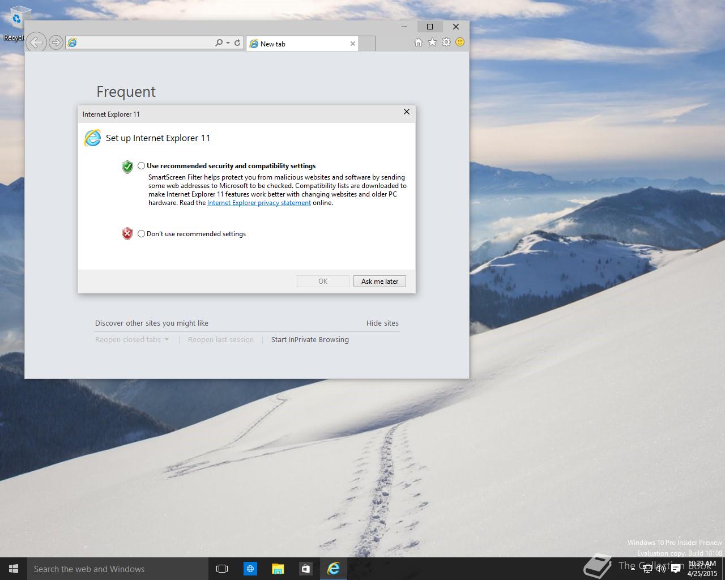Click the Search the web and Windows box
The width and height of the screenshot is (725, 580).
point(117,569)
